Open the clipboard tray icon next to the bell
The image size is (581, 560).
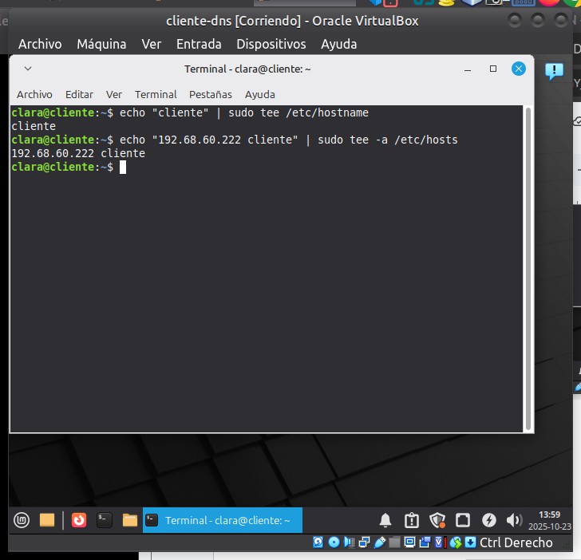tap(411, 521)
